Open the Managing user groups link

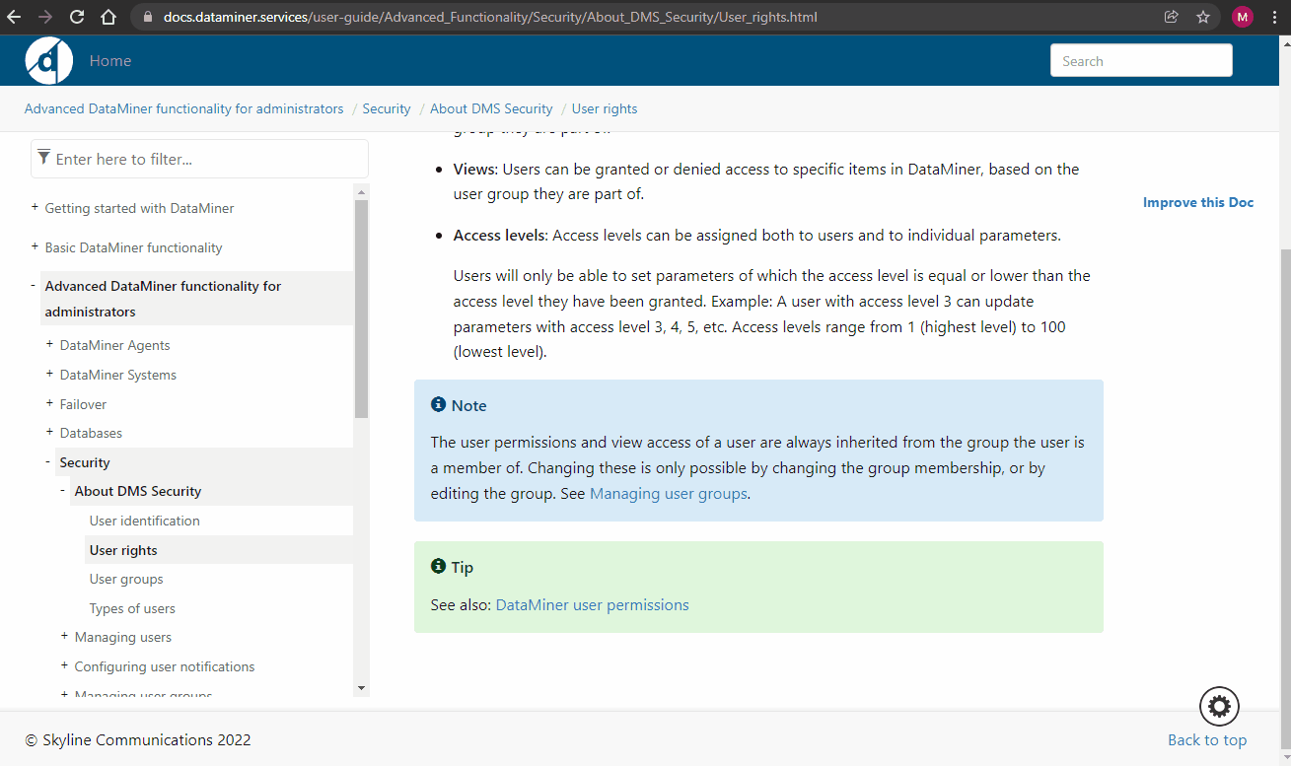tap(669, 493)
